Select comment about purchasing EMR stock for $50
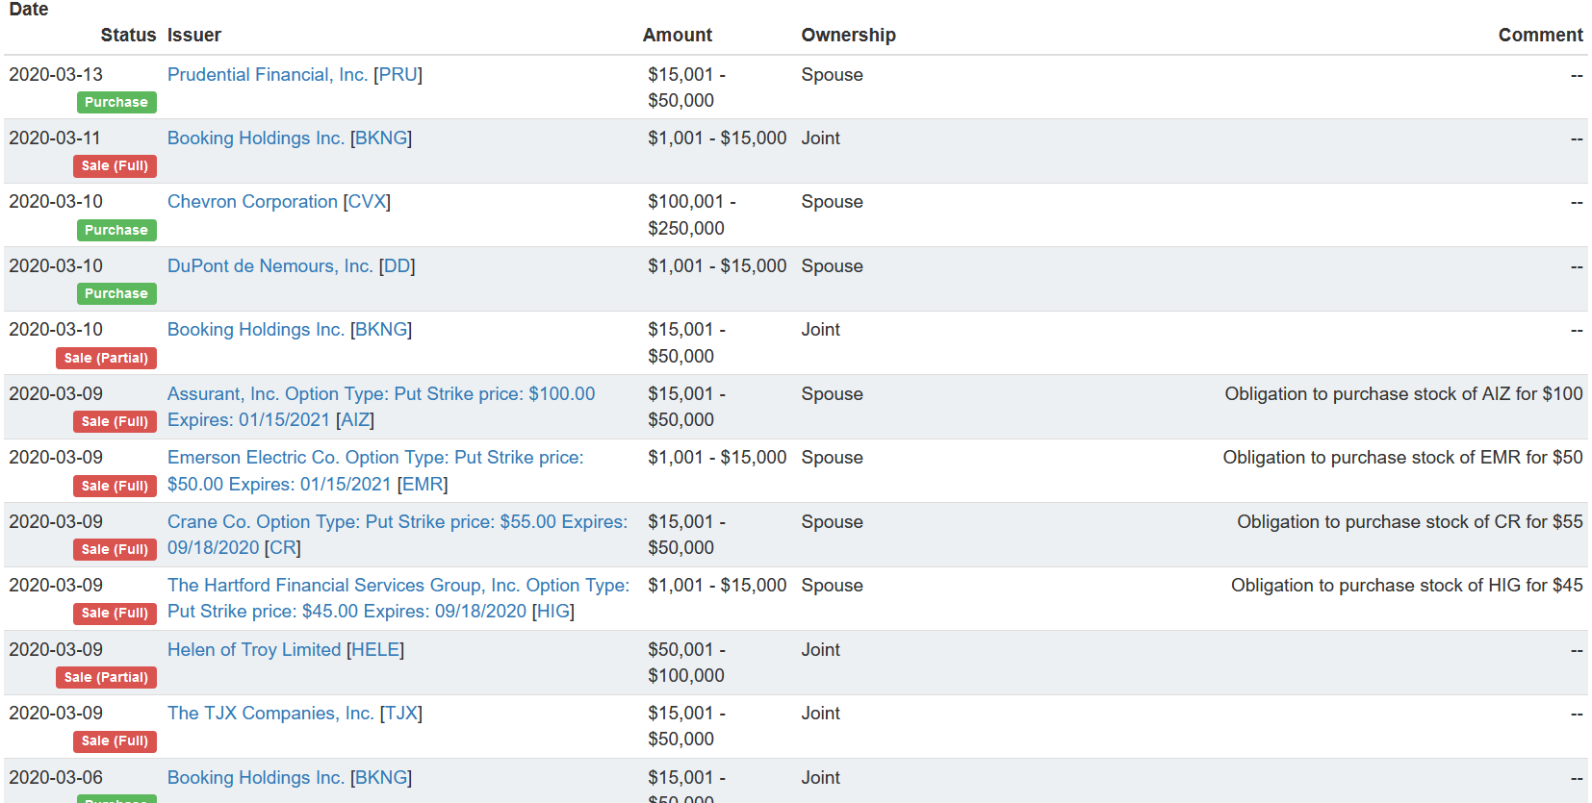The height and width of the screenshot is (803, 1592). [1402, 458]
